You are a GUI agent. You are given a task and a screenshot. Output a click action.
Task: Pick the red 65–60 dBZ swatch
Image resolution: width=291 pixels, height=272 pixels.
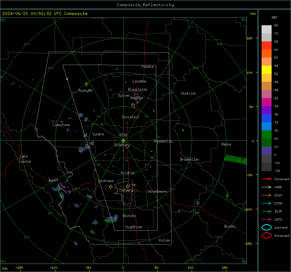tap(266, 45)
